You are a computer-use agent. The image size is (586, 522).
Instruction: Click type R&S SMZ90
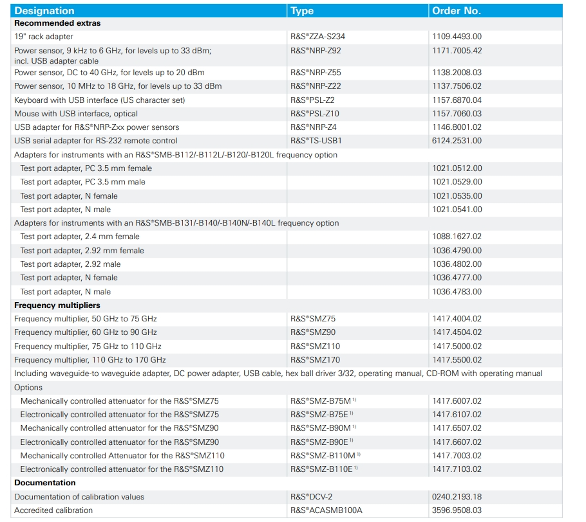coord(313,332)
